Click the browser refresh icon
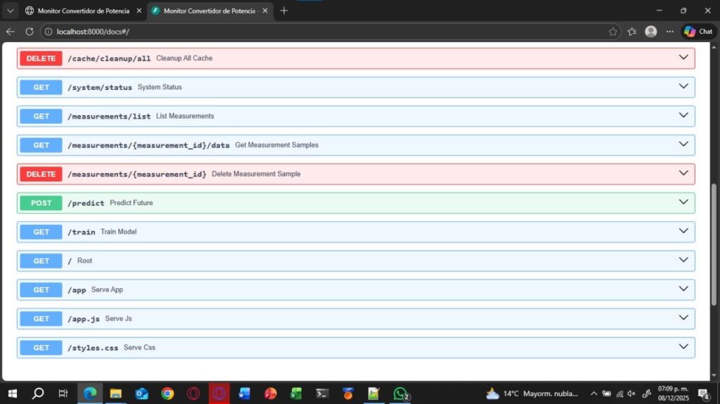This screenshot has height=404, width=720. pyautogui.click(x=30, y=32)
